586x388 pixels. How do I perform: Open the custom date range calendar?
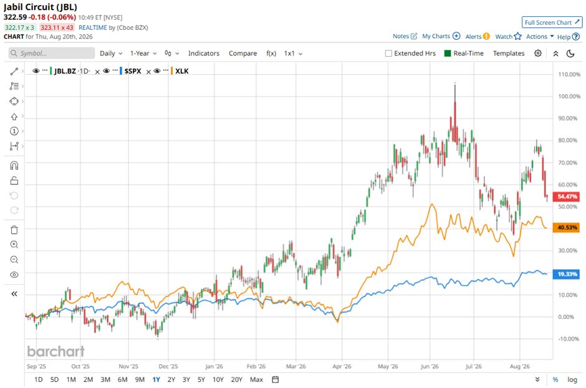[x=276, y=379]
